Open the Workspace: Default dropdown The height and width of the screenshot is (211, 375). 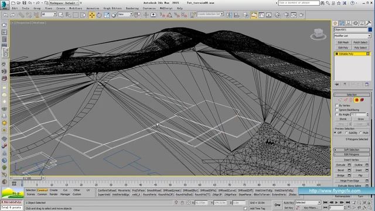[x=64, y=3]
